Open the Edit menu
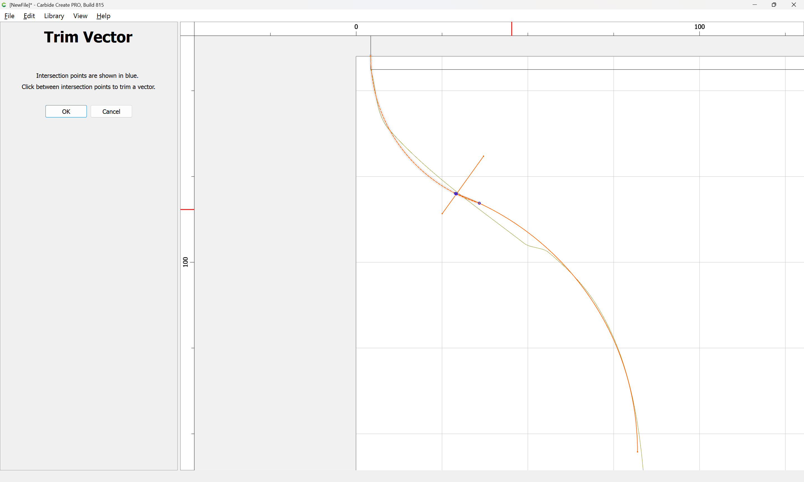The width and height of the screenshot is (804, 482). click(x=29, y=16)
